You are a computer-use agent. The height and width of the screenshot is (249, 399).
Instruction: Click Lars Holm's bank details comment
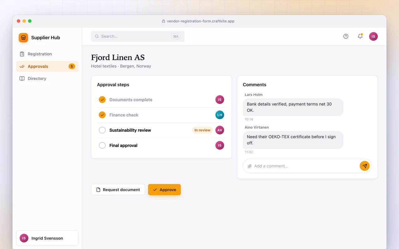click(x=293, y=107)
